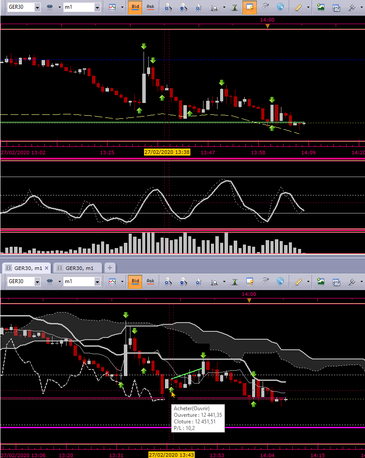Toggle Ask price in lower toolbar
The height and width of the screenshot is (458, 365).
point(151,281)
